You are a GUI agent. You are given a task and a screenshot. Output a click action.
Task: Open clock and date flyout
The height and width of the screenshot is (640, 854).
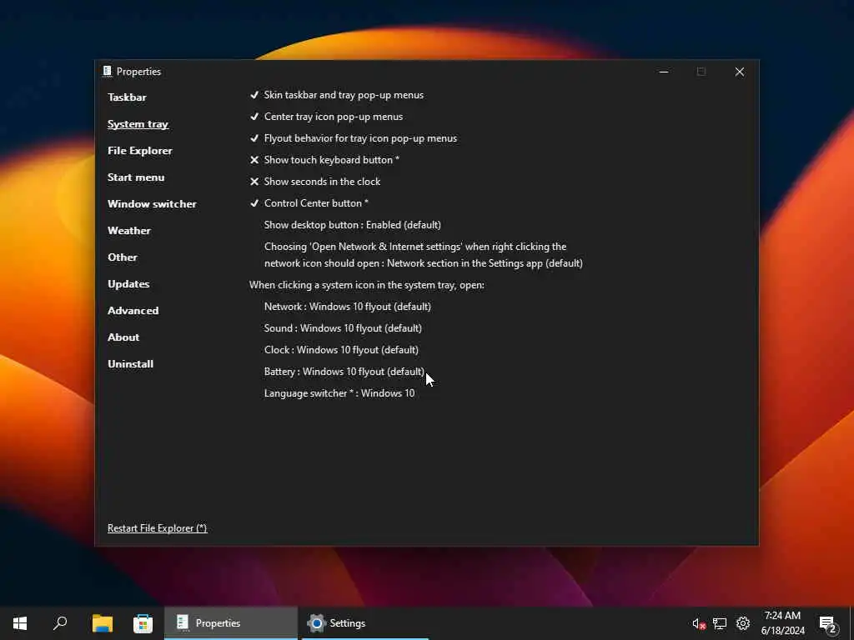(782, 623)
